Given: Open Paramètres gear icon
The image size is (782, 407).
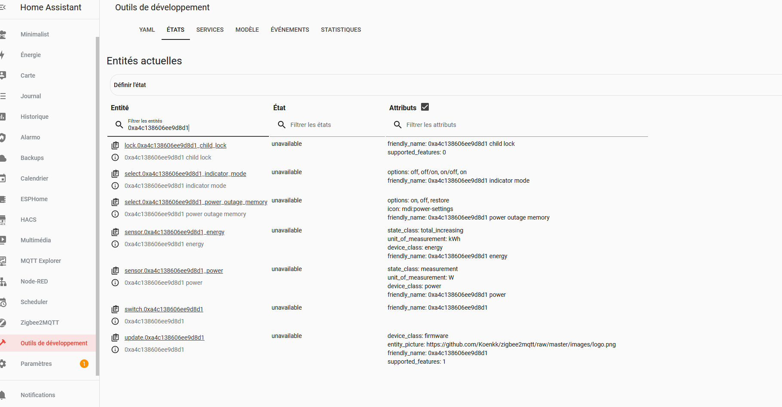Looking at the screenshot, I should (x=3, y=364).
